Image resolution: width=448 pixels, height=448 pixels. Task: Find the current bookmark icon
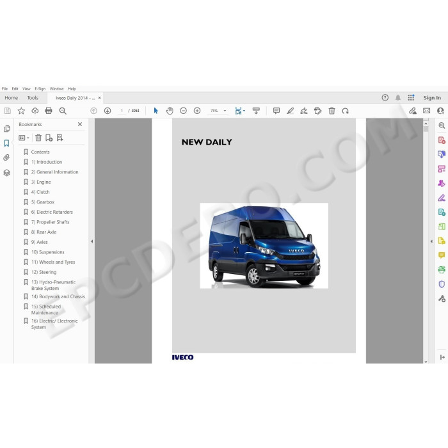(60, 138)
